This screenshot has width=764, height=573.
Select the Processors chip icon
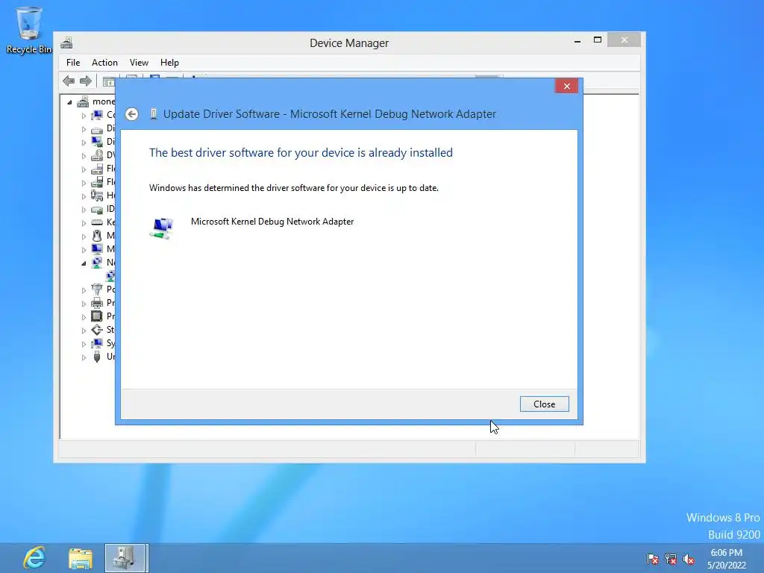point(98,316)
